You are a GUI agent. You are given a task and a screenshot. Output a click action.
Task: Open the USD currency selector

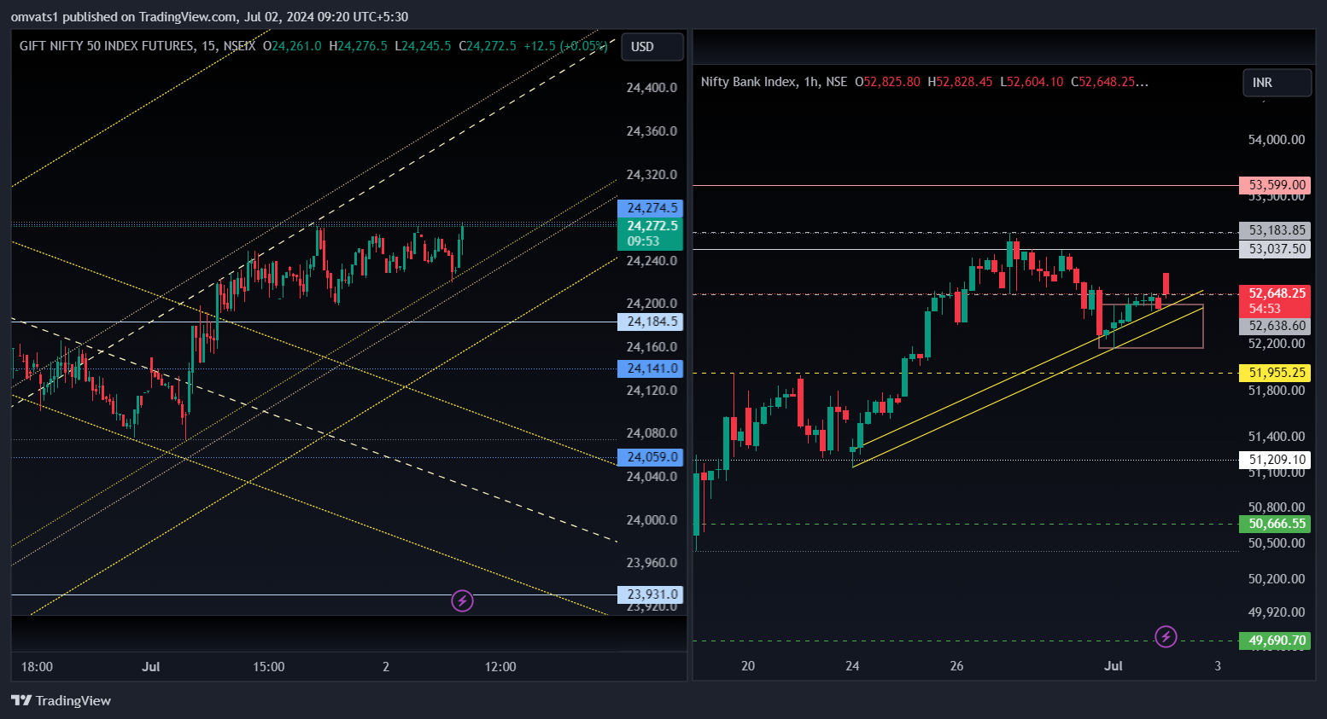[x=652, y=47]
